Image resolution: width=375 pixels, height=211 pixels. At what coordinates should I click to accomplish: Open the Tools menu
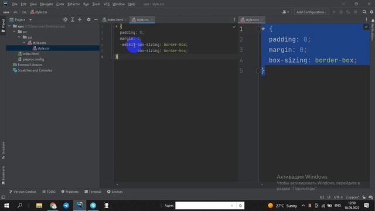tap(96, 4)
